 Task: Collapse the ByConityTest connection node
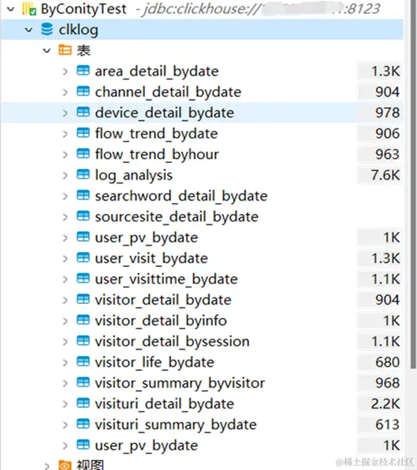click(x=11, y=9)
